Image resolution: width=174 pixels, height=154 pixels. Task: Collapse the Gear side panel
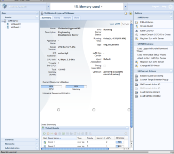coord(37,13)
